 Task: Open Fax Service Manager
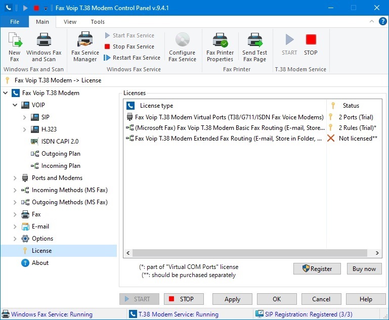tap(85, 47)
